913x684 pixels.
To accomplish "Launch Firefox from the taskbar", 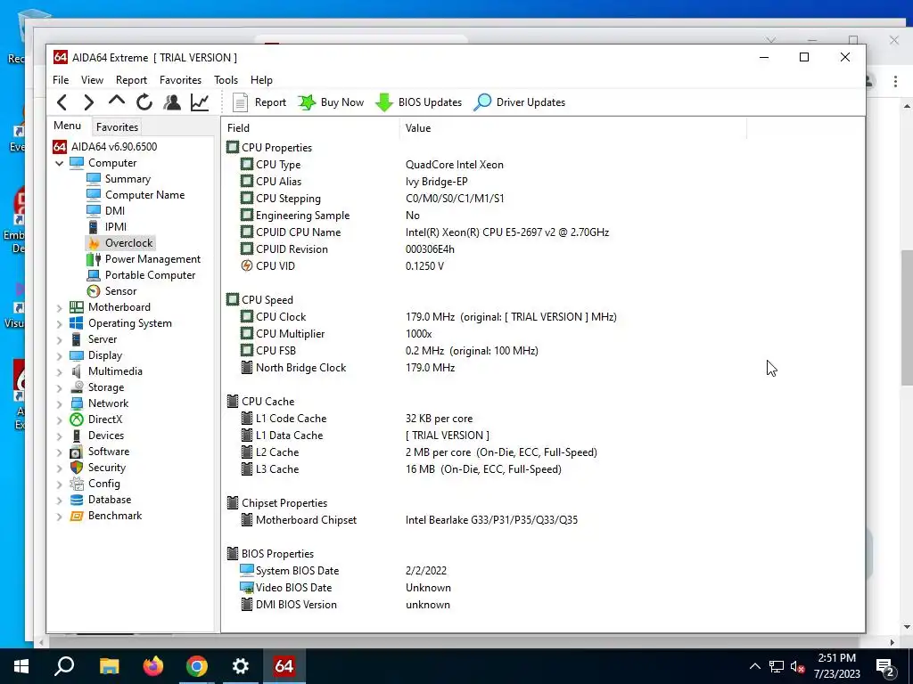I will [x=153, y=666].
